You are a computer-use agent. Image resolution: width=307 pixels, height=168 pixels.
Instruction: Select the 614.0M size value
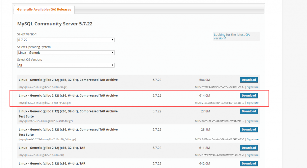pos(204,95)
